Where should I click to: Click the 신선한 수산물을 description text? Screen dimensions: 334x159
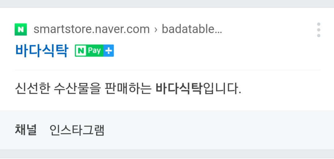tap(58, 88)
